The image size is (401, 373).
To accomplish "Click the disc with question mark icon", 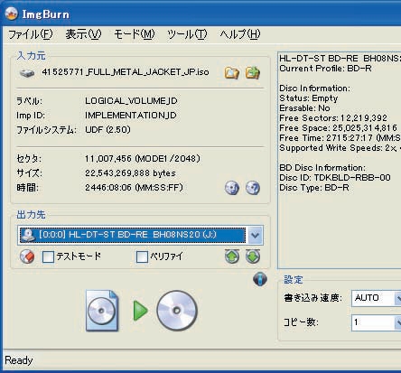I will [x=253, y=188].
